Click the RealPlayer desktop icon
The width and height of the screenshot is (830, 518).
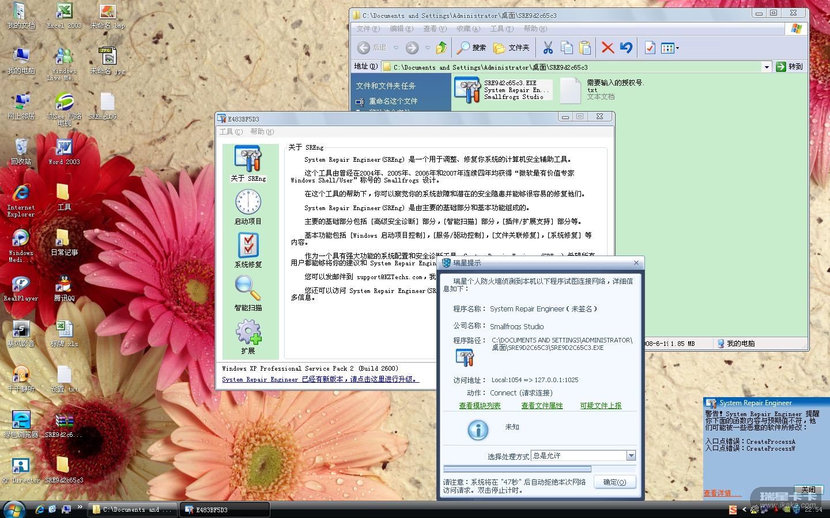(x=21, y=288)
